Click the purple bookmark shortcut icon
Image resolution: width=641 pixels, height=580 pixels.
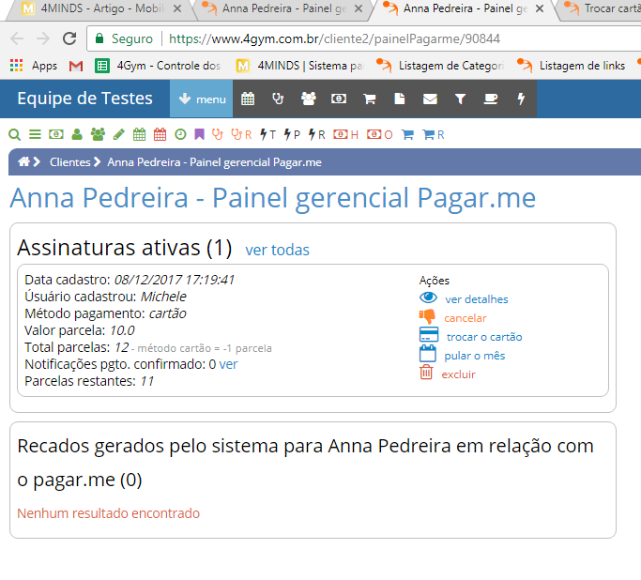(x=199, y=134)
